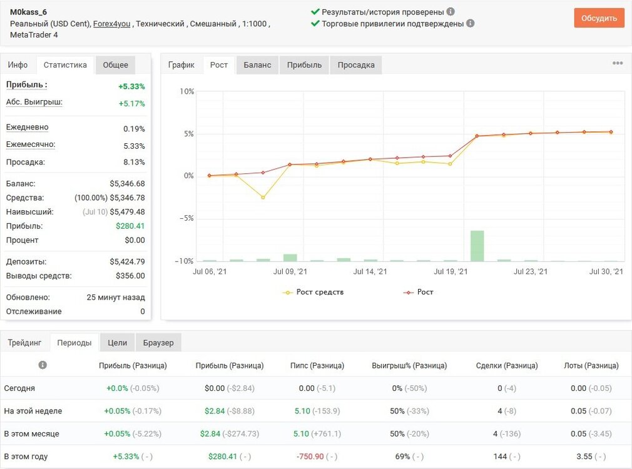Open the Forex4you broker link
This screenshot has height=469, width=632.
click(111, 24)
